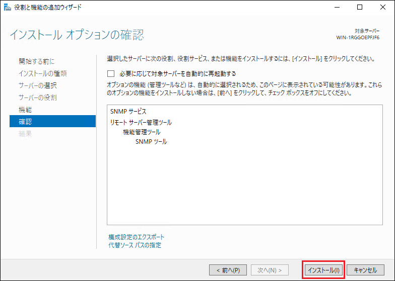Switch to the サーバーの選択 step

(38, 85)
